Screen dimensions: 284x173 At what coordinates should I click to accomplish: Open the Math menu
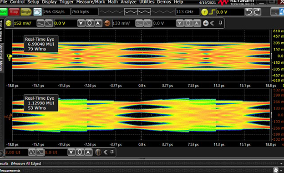click(113, 2)
